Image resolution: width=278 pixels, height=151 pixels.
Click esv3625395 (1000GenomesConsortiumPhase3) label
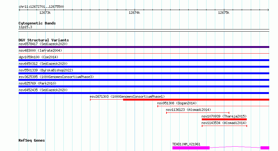pyautogui.click(x=56, y=77)
